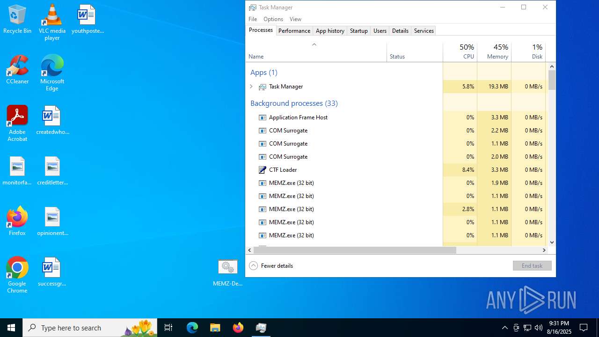Viewport: 599px width, 337px height.
Task: Select createdwho Word document icon
Action: click(x=52, y=121)
